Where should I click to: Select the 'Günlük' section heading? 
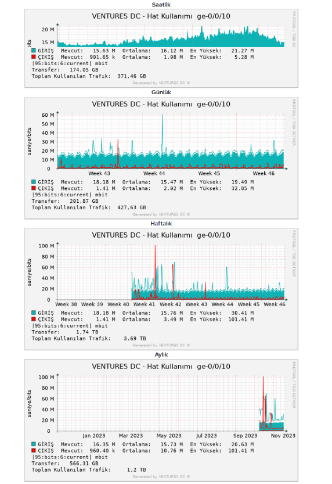pyautogui.click(x=161, y=92)
